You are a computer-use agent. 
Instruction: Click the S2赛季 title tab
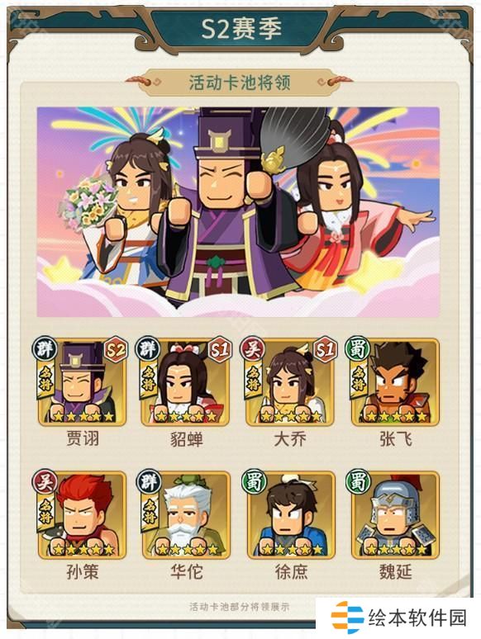coord(240,29)
